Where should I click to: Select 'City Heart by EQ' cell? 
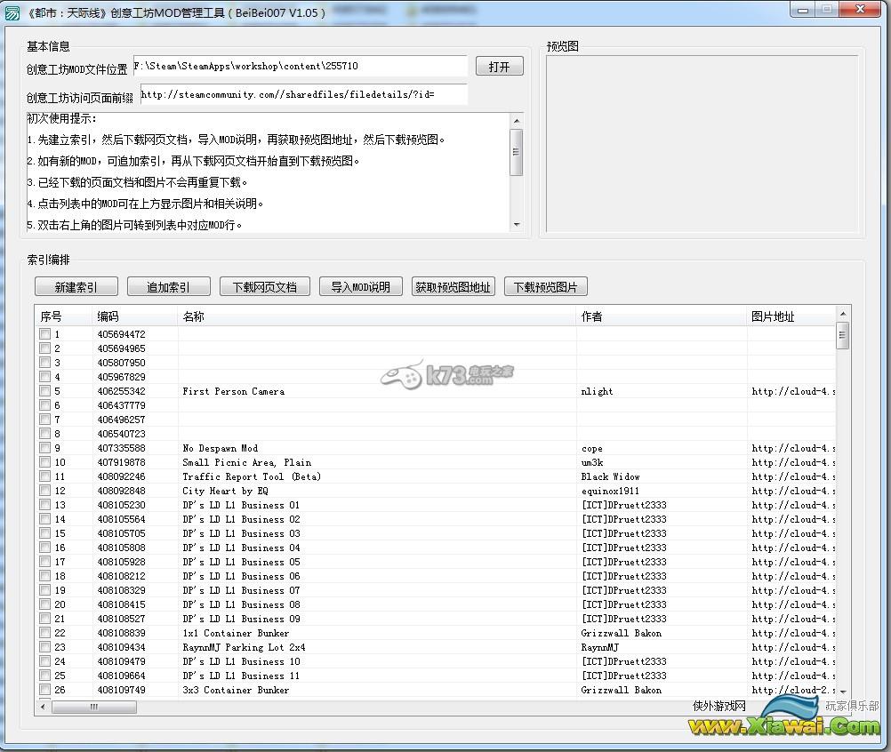[225, 491]
